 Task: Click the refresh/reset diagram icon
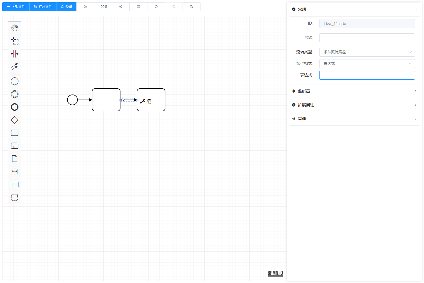click(192, 7)
